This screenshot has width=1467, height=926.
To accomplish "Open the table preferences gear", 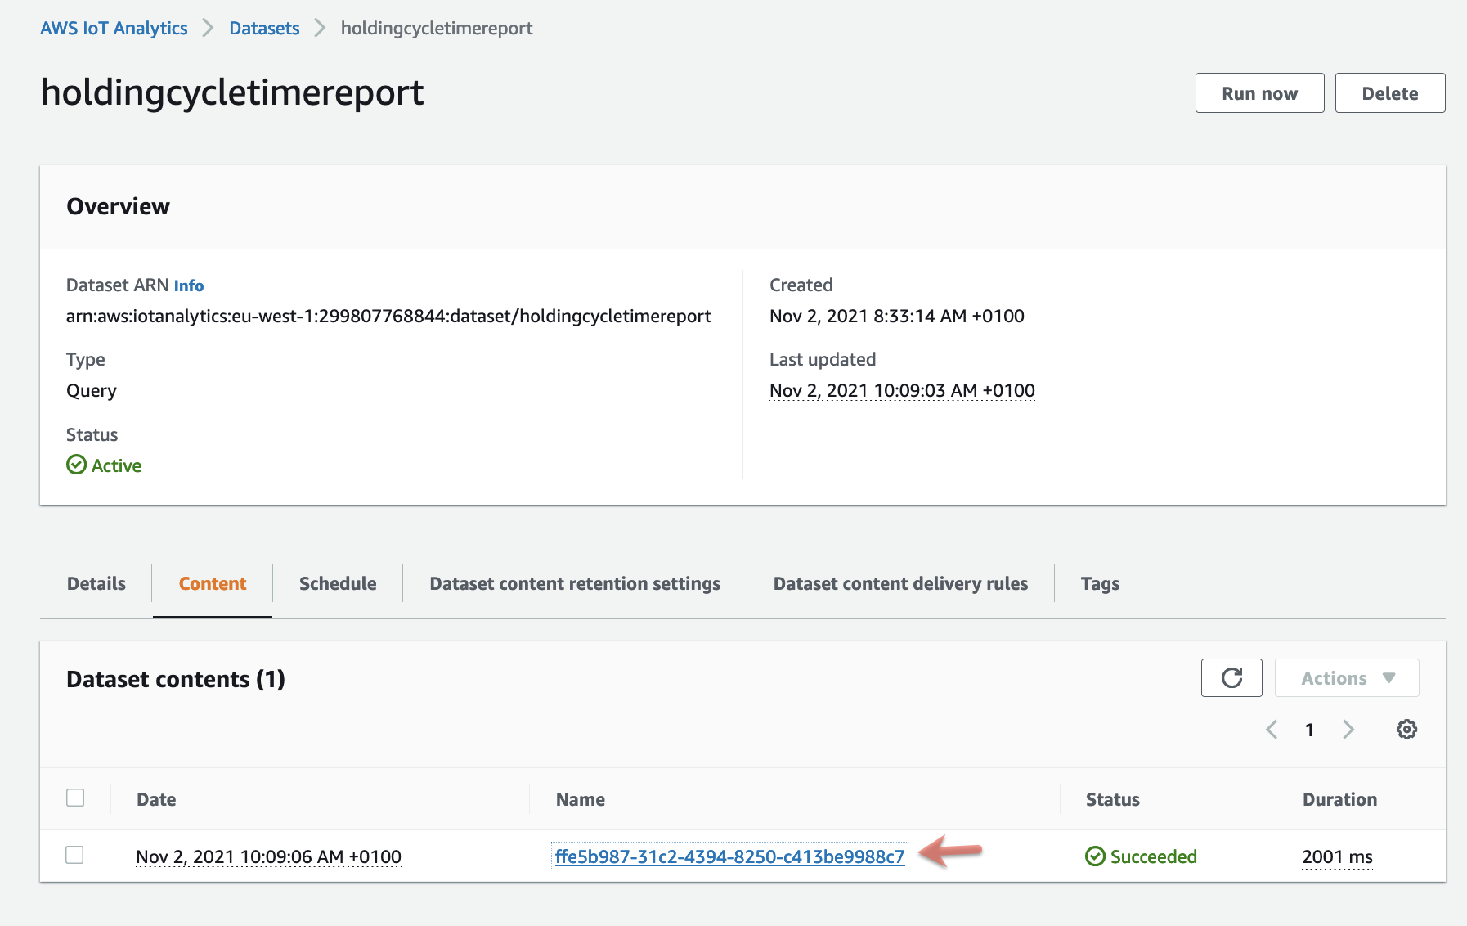I will [1406, 729].
